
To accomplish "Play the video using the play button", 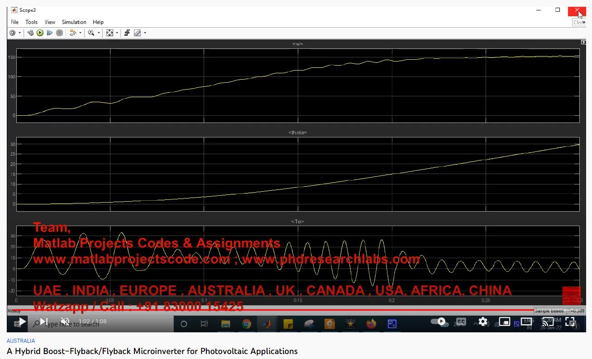I will 22,322.
